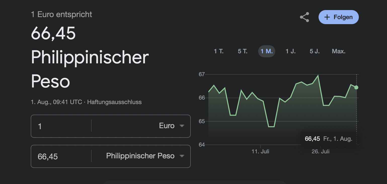Select the 5 T. time range
This screenshot has width=387, height=184.
coord(243,51)
